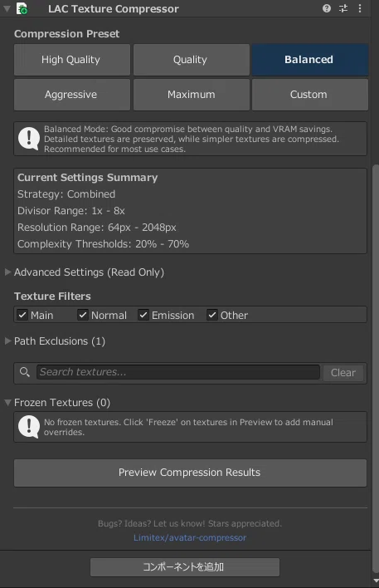Image resolution: width=379 pixels, height=588 pixels.
Task: Open the component preset sliders icon
Action: point(343,8)
